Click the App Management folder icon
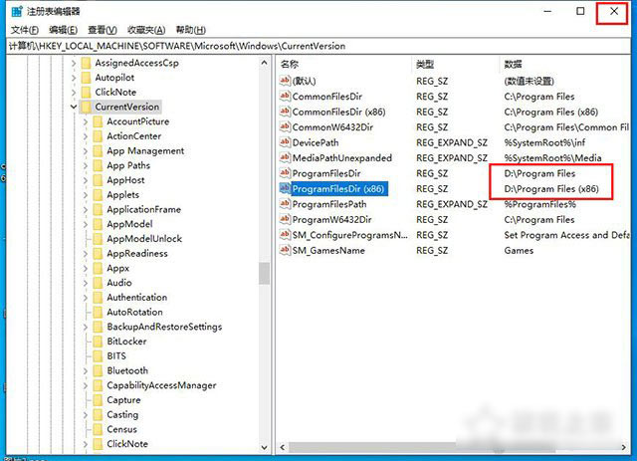 (98, 150)
